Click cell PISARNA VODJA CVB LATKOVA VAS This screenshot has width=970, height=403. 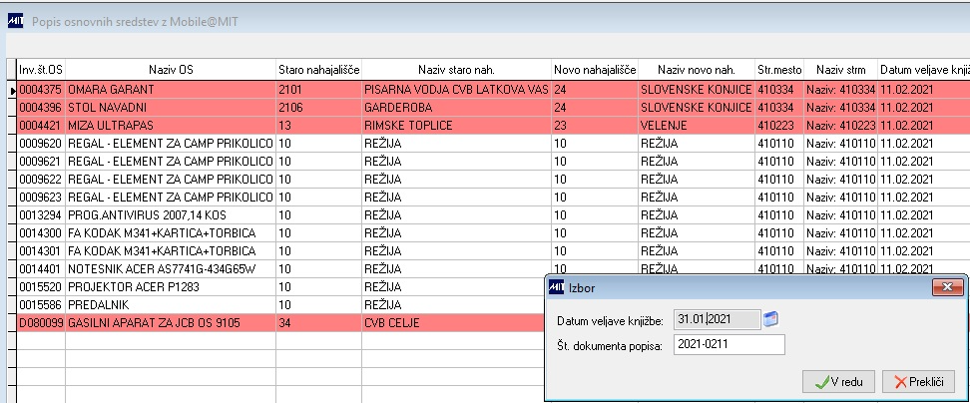coord(456,90)
